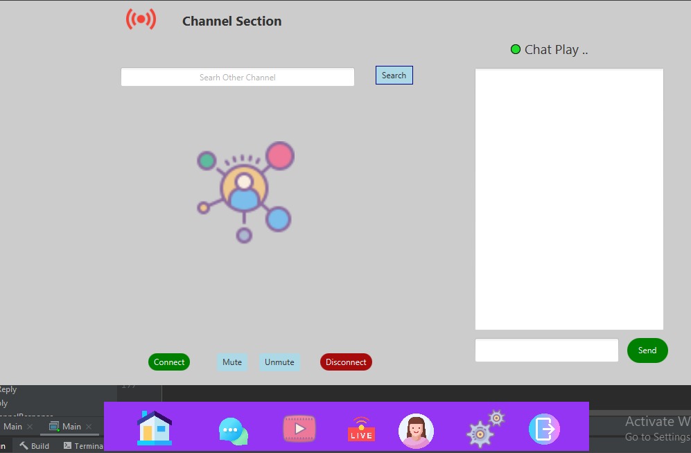Connect to the channel
691x453 pixels.
pyautogui.click(x=168, y=362)
